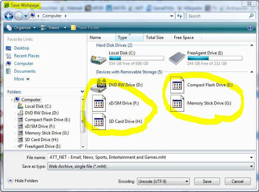Click the refresh button beside address bar
The image size is (259, 192).
180,16
